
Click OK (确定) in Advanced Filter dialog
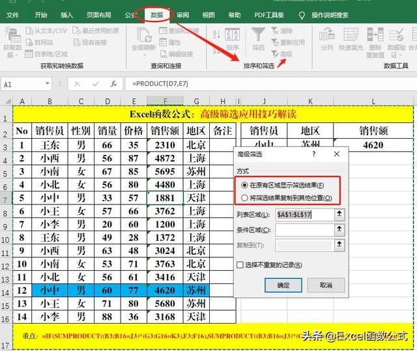pyautogui.click(x=283, y=285)
